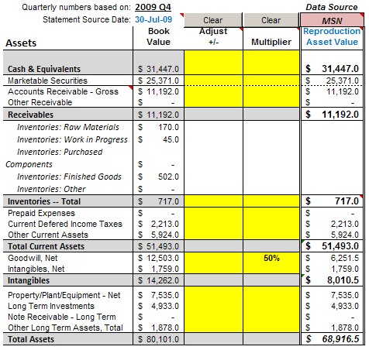This screenshot has height=350, width=369.
Task: Click the Clear button above Adjust column
Action: click(x=213, y=20)
